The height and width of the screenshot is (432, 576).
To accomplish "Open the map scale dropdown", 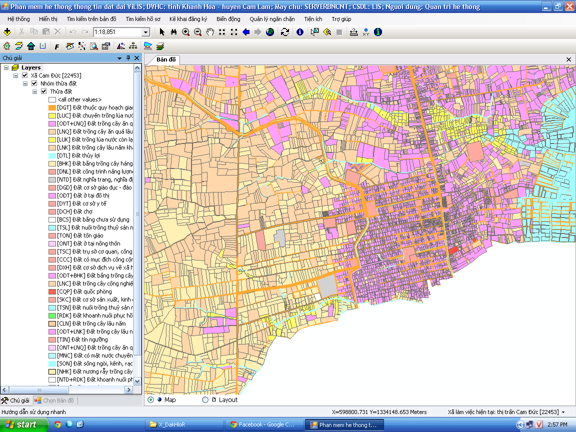I will pos(145,32).
